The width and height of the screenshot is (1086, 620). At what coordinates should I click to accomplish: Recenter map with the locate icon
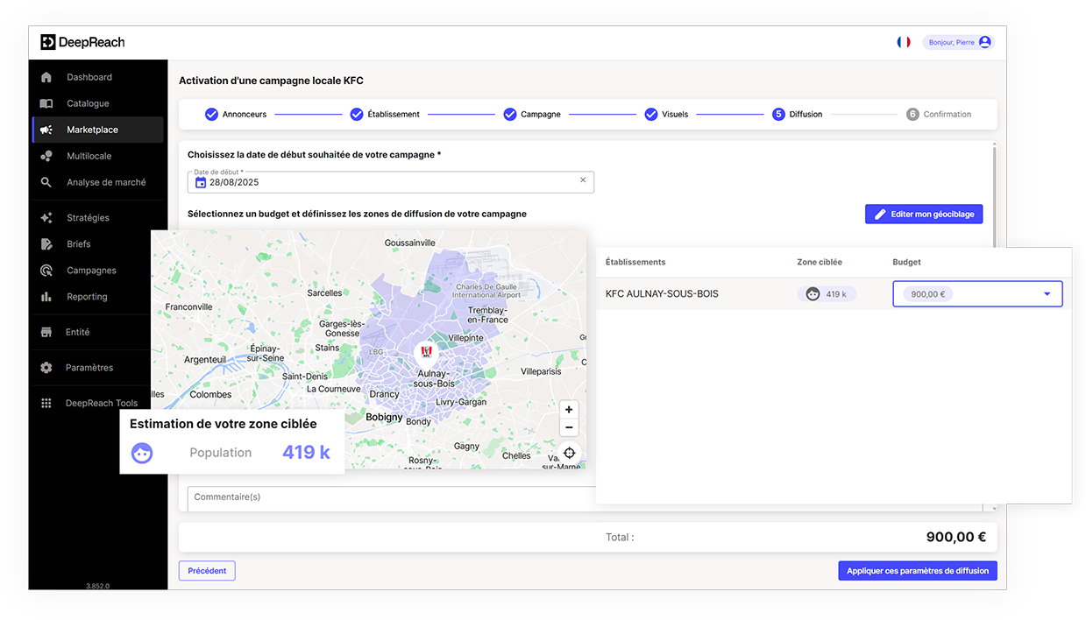pyautogui.click(x=569, y=453)
